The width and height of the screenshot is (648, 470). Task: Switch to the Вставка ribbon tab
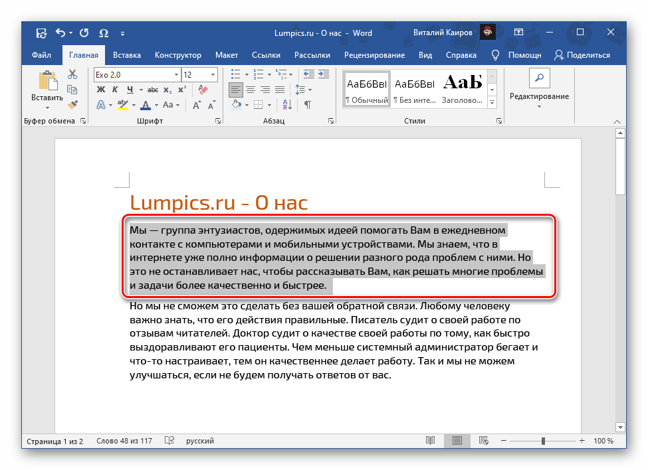click(x=126, y=55)
